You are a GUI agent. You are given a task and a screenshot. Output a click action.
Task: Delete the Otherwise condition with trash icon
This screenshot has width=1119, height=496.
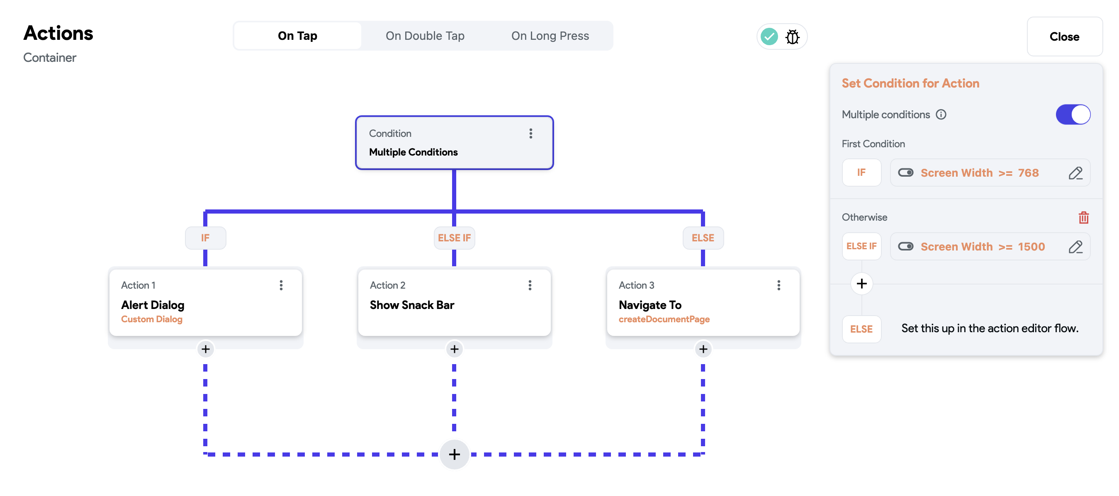coord(1083,217)
